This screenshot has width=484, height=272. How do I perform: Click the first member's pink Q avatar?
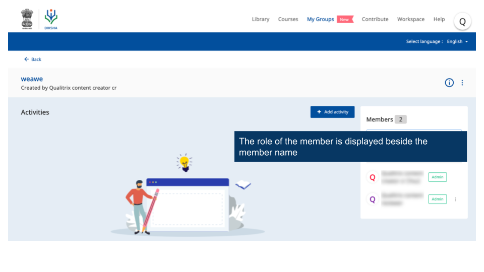pyautogui.click(x=373, y=177)
